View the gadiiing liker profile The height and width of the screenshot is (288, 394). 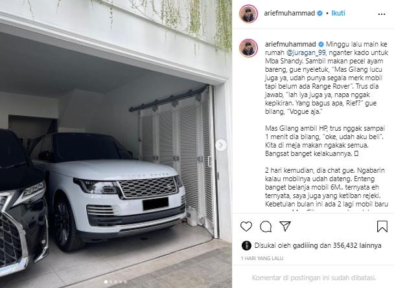point(305,245)
